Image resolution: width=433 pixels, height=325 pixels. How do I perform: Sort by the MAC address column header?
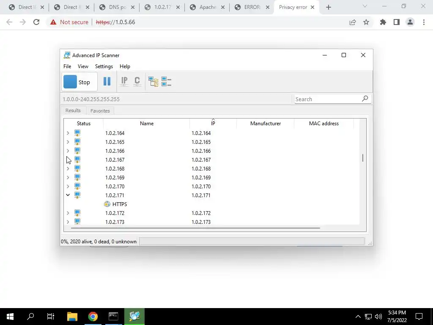click(x=323, y=124)
